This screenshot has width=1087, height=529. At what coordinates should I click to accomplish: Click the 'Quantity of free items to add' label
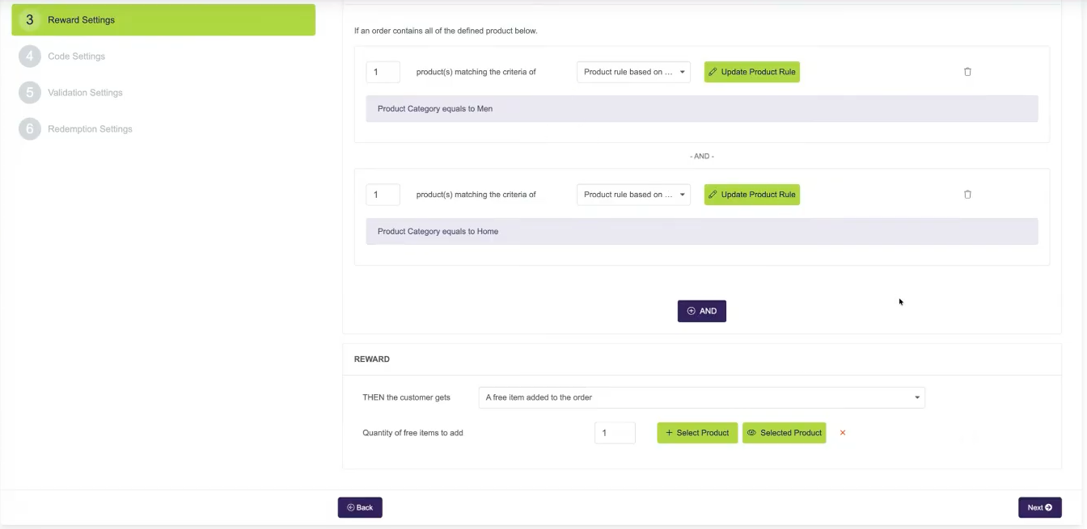point(412,433)
